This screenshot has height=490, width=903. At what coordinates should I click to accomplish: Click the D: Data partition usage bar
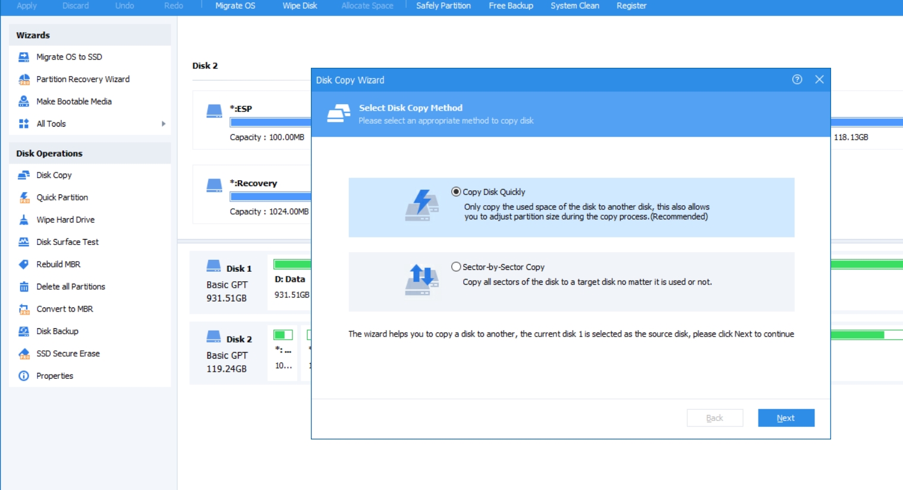pyautogui.click(x=291, y=263)
